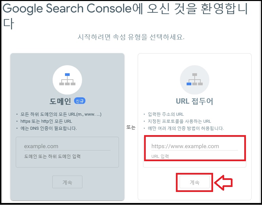Click the URL prefix network icon
This screenshot has height=205, width=262.
click(x=195, y=80)
